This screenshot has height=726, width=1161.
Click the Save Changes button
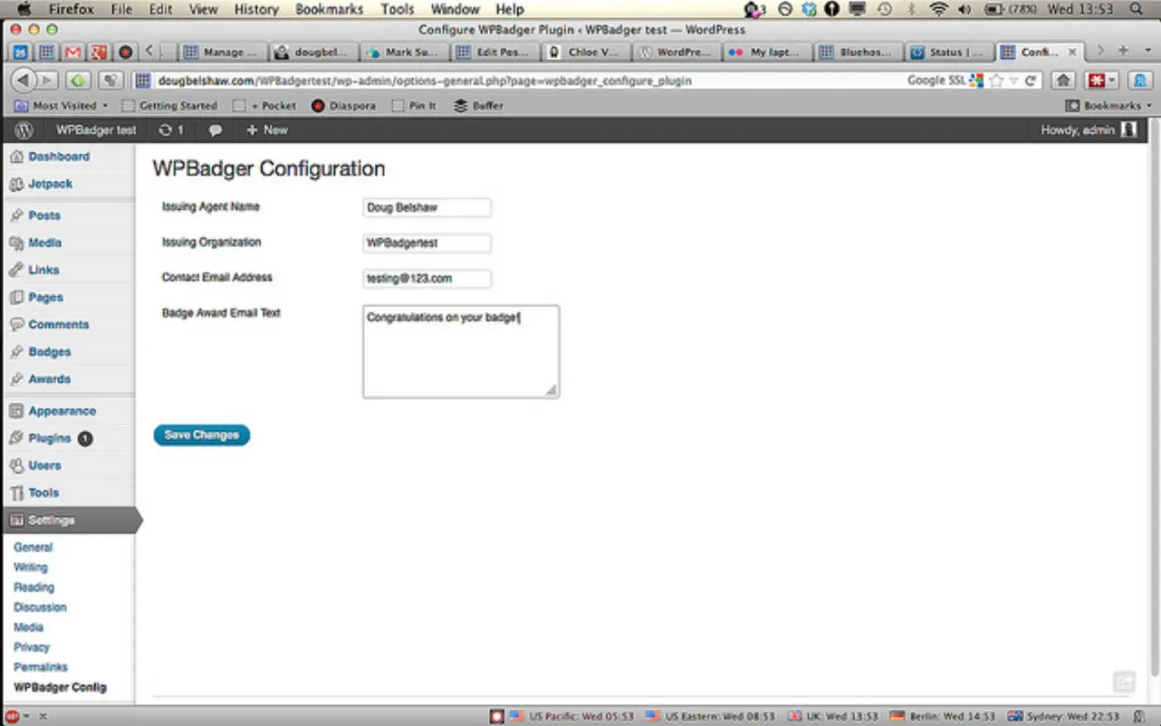202,435
